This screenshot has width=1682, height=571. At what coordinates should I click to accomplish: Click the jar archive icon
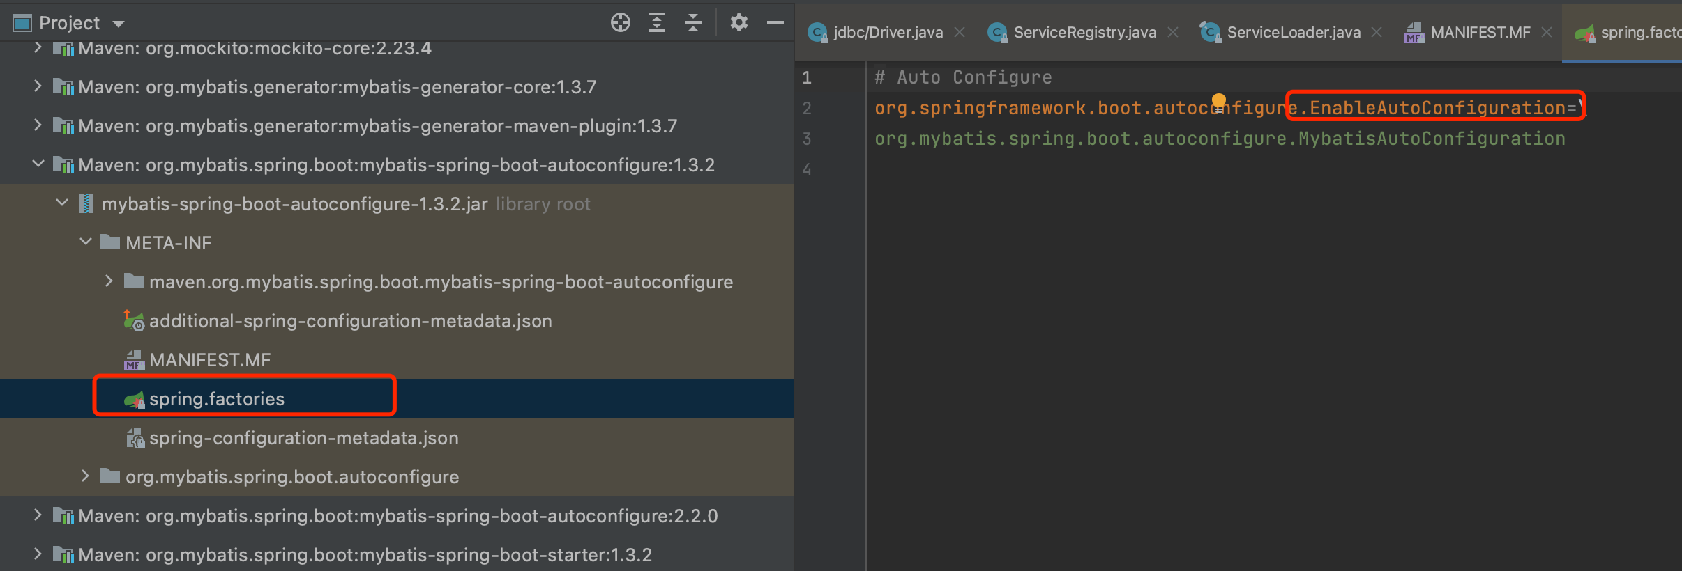(x=86, y=203)
